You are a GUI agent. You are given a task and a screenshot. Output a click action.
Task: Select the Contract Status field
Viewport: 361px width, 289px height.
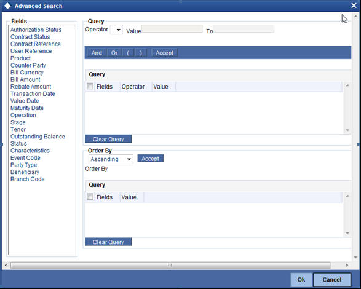(x=30, y=37)
